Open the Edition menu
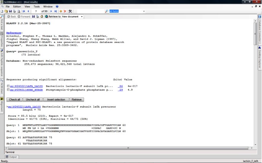The height and width of the screenshot is (163, 262). (x=17, y=7)
